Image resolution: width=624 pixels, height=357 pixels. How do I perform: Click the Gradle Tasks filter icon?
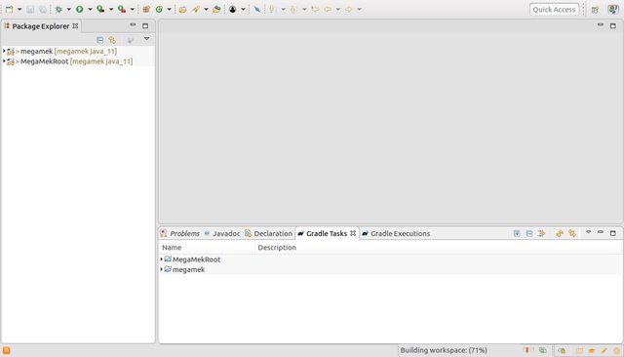pyautogui.click(x=542, y=234)
